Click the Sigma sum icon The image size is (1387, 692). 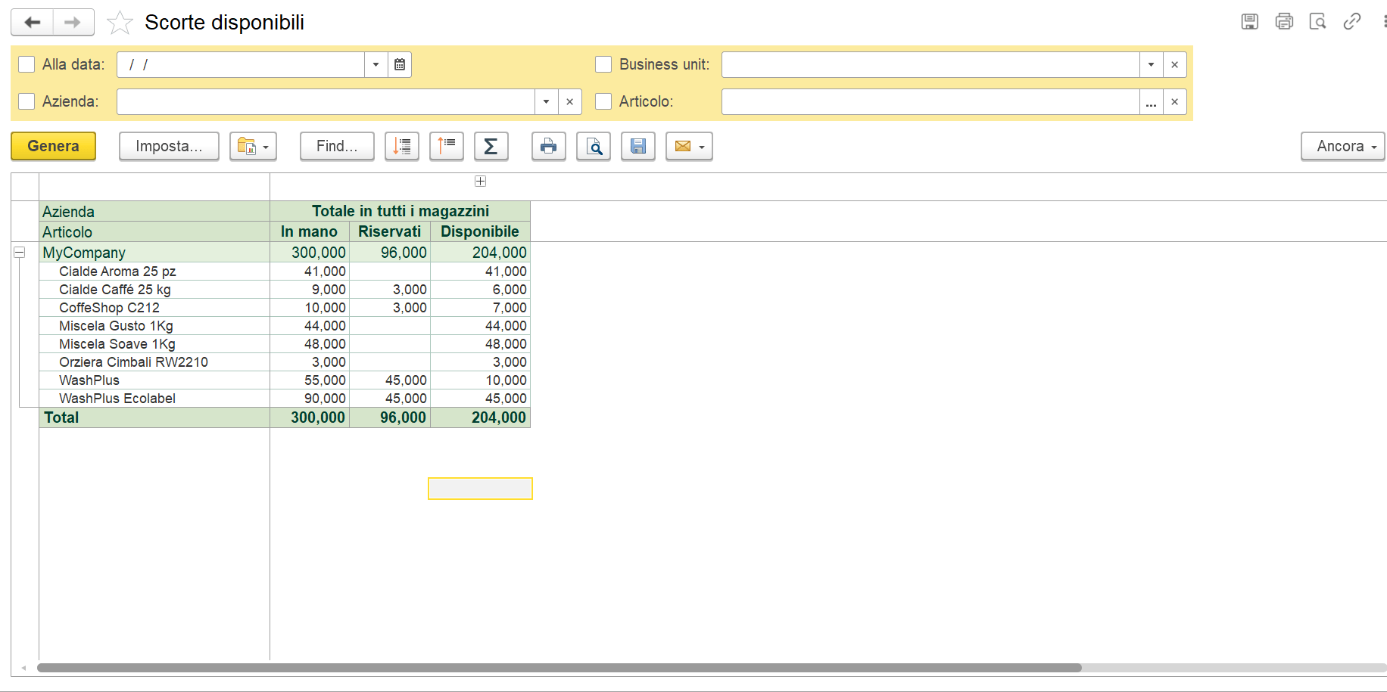tap(491, 146)
